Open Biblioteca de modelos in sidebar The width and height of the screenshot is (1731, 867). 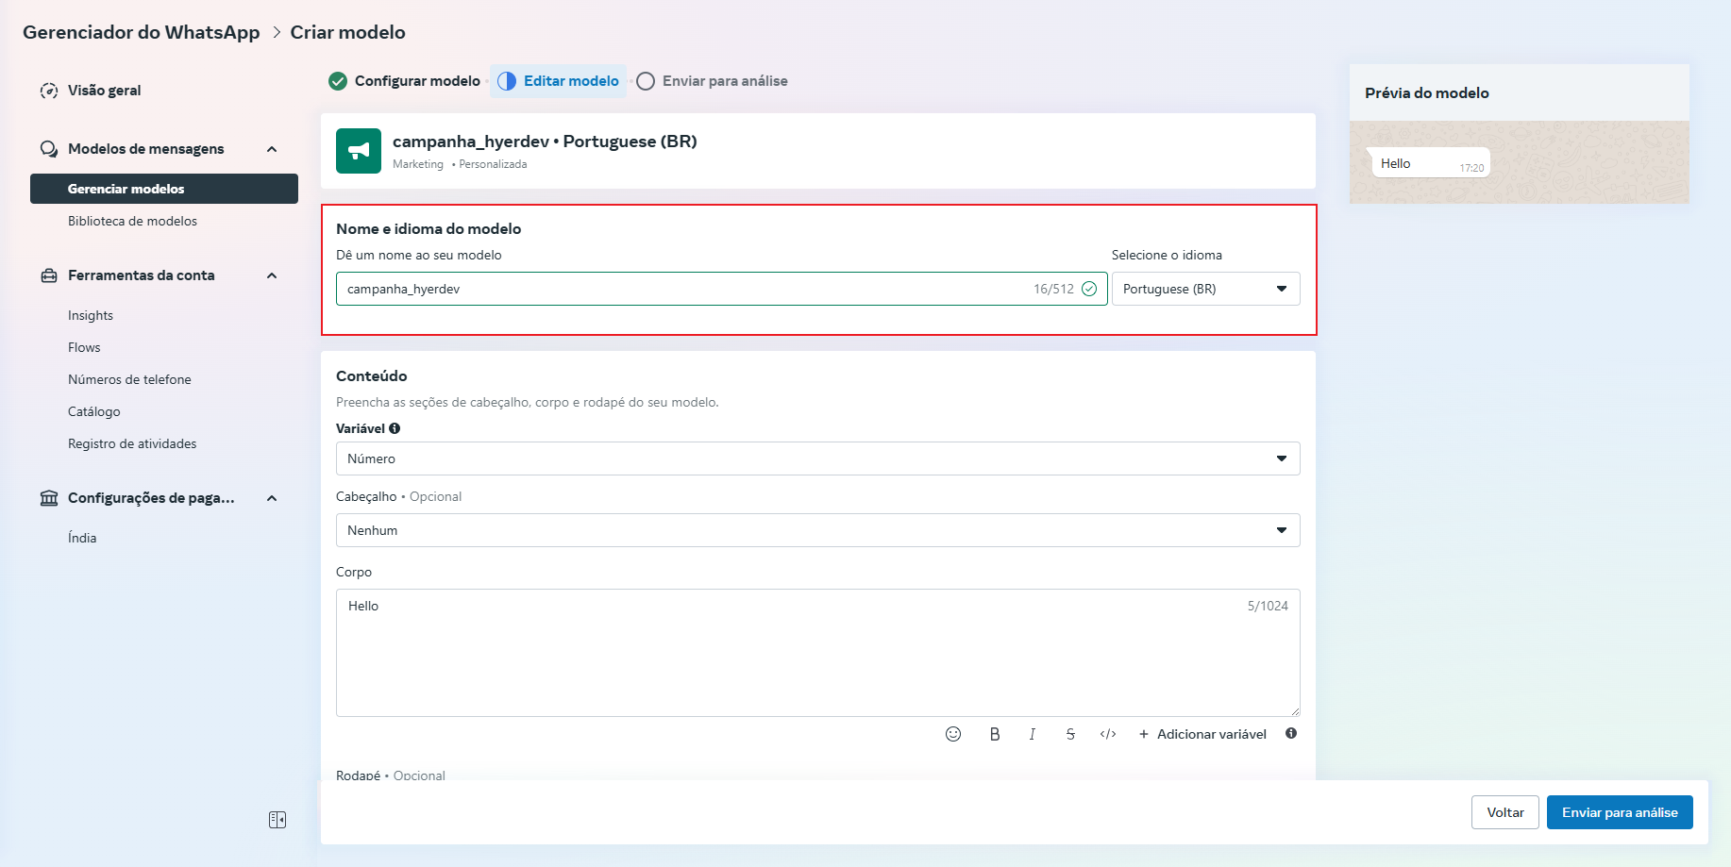click(x=132, y=221)
